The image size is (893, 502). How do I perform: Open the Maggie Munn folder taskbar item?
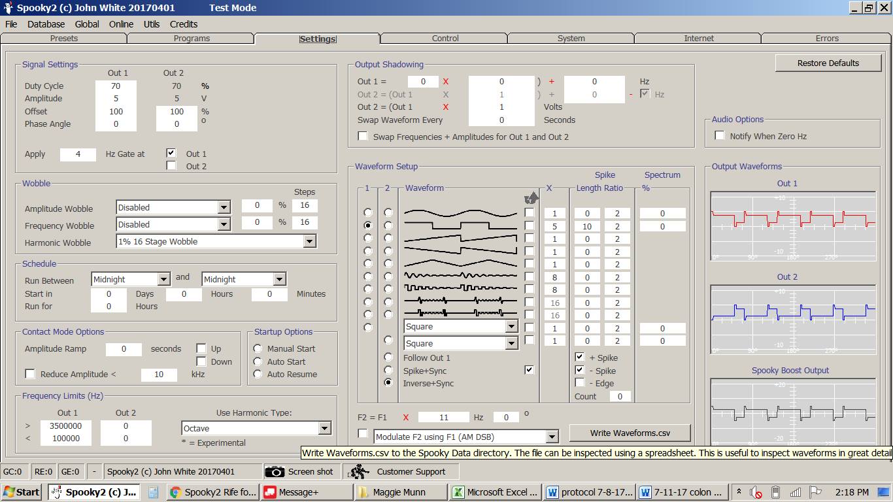[x=401, y=492]
